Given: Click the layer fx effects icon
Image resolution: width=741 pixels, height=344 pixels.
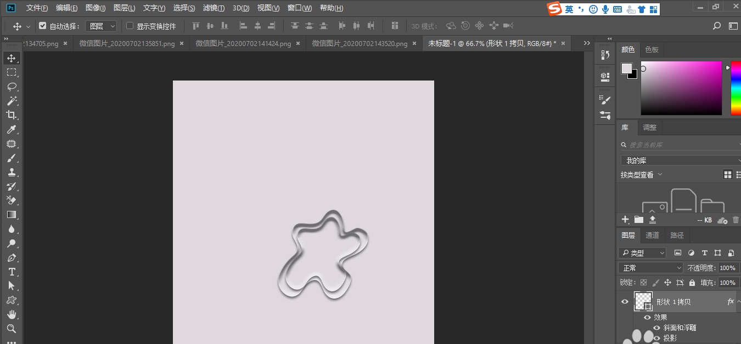Looking at the screenshot, I should 731,302.
